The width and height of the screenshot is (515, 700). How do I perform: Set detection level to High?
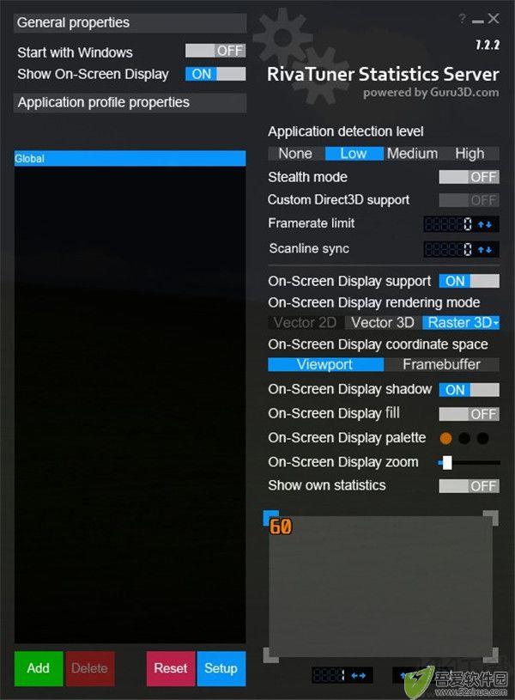click(470, 154)
